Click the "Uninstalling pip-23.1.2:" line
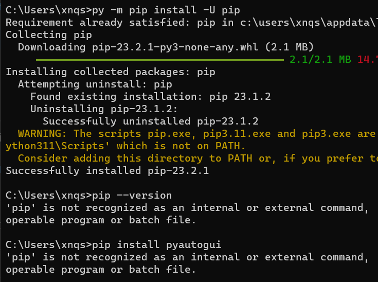The width and height of the screenshot is (378, 282). 104,109
